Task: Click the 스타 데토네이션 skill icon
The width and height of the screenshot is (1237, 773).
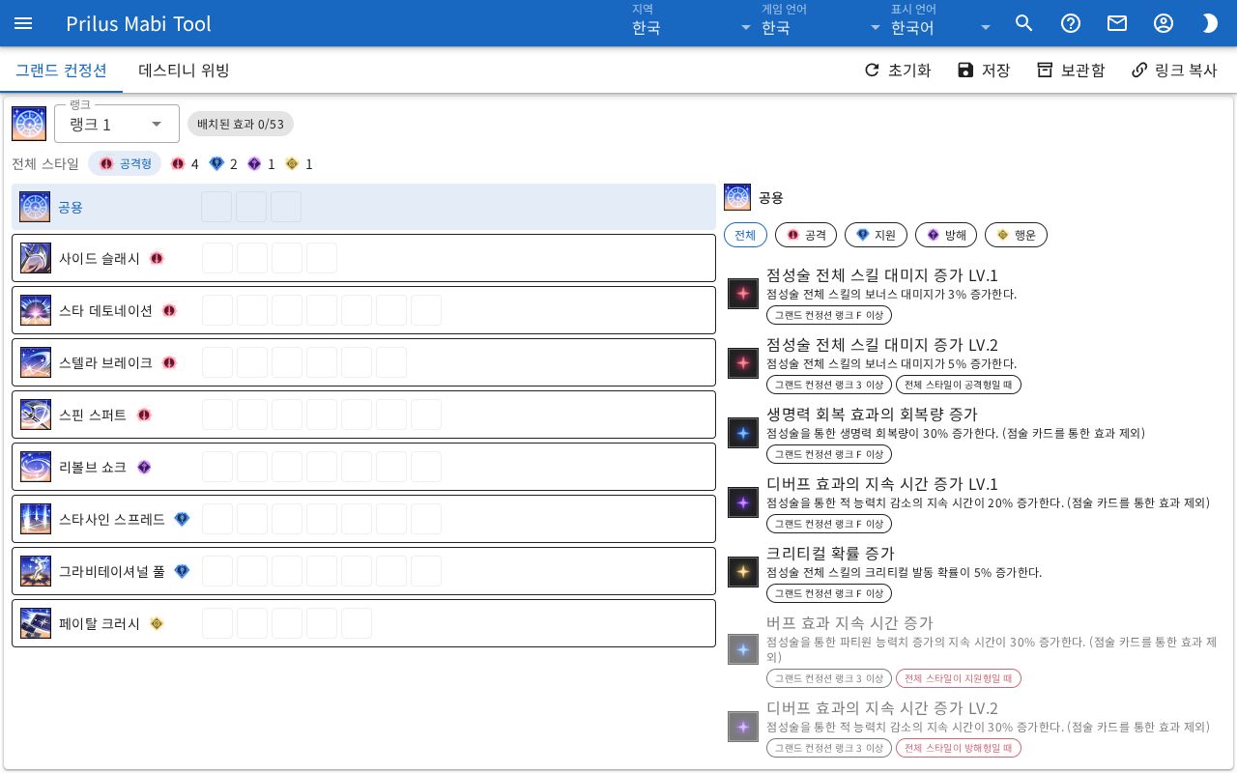Action: tap(36, 311)
